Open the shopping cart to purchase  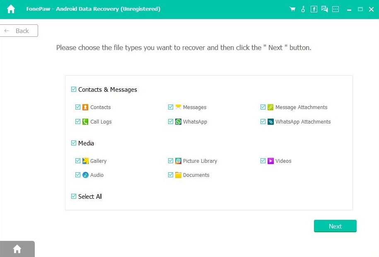tap(292, 9)
